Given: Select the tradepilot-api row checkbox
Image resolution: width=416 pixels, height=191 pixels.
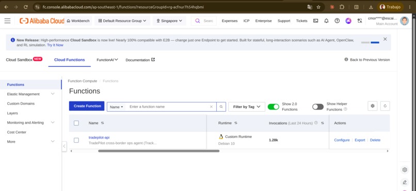Looking at the screenshot, I should pyautogui.click(x=76, y=140).
